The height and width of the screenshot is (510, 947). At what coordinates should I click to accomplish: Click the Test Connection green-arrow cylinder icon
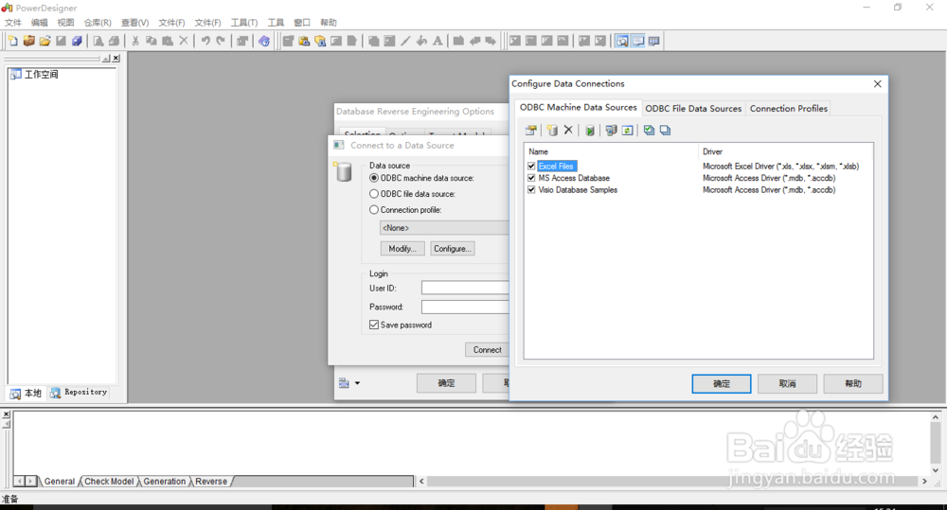pos(590,131)
